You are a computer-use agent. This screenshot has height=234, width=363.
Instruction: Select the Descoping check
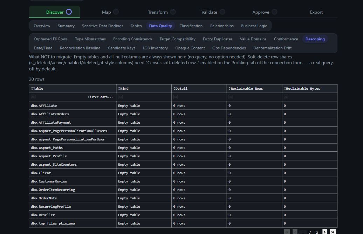click(x=315, y=39)
